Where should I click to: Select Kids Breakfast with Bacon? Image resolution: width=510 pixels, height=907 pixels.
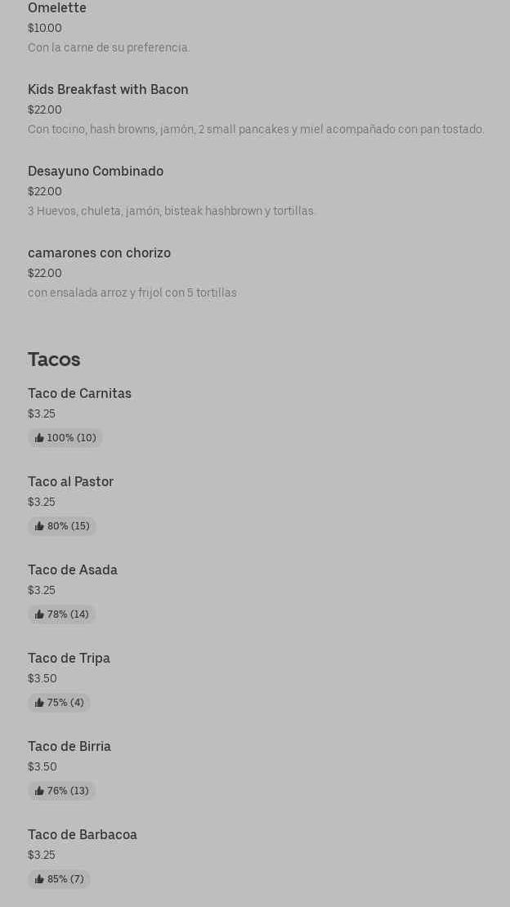coord(108,90)
